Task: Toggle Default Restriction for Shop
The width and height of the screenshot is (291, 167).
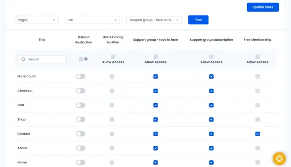Action: point(81,119)
